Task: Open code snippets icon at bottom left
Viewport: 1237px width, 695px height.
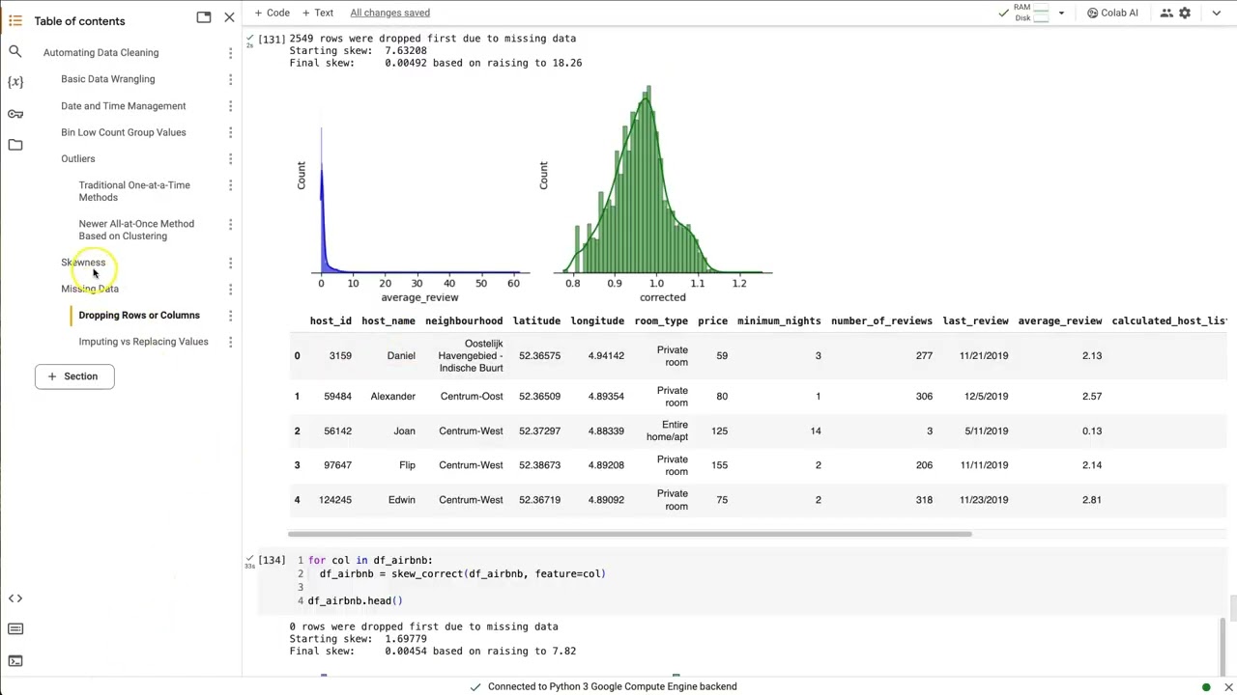Action: [15, 598]
